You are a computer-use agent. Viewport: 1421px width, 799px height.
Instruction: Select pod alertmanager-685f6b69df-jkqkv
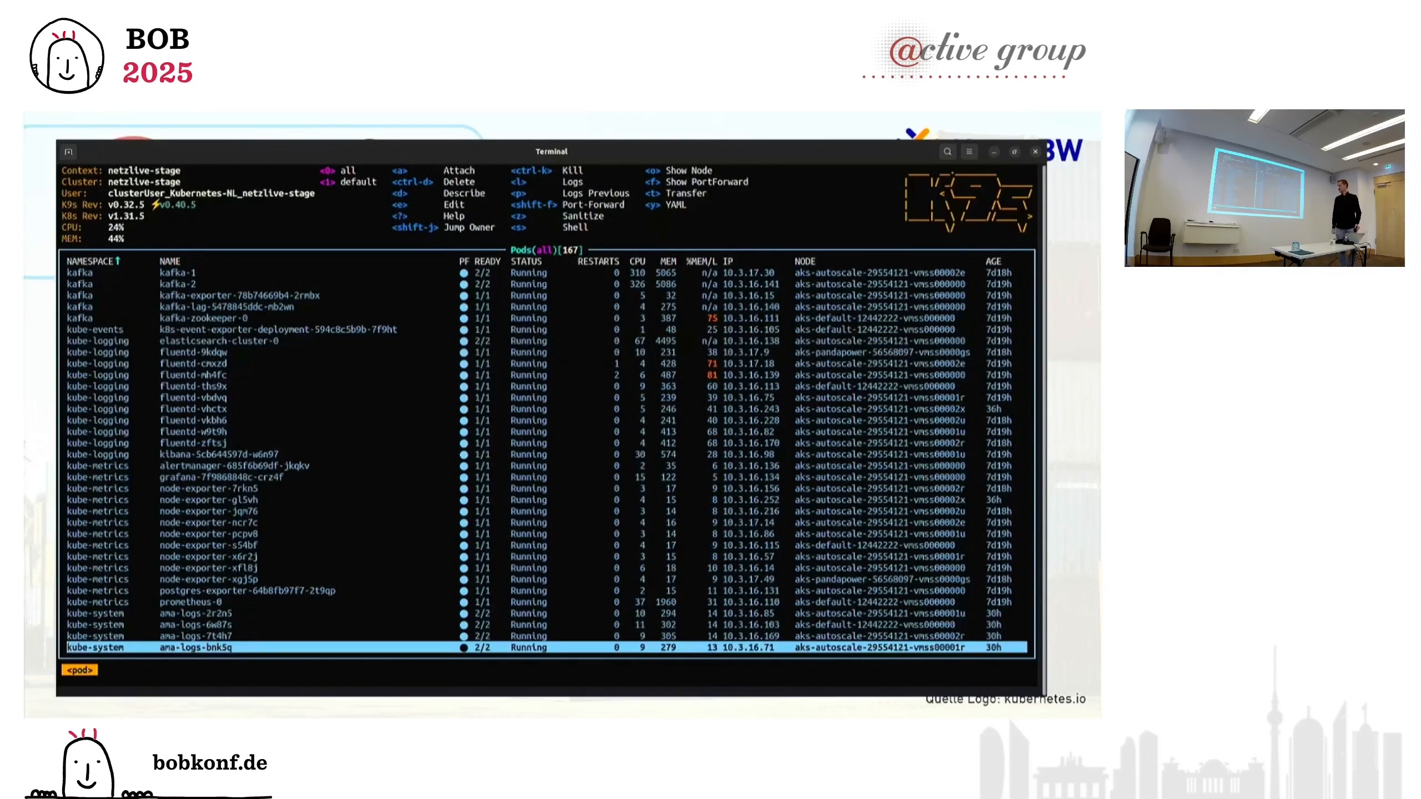547,466
